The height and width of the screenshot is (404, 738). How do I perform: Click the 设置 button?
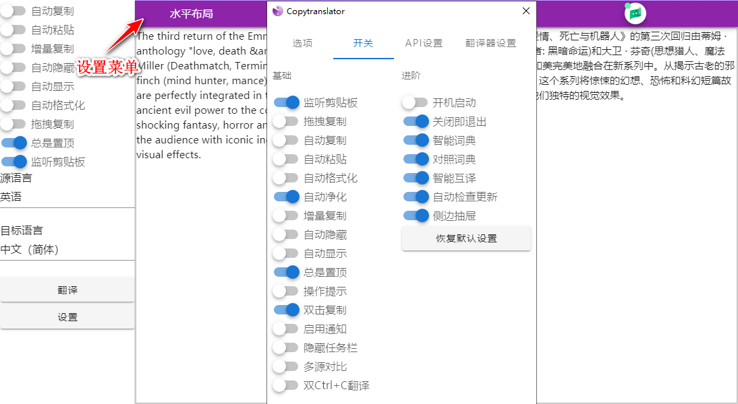[67, 316]
